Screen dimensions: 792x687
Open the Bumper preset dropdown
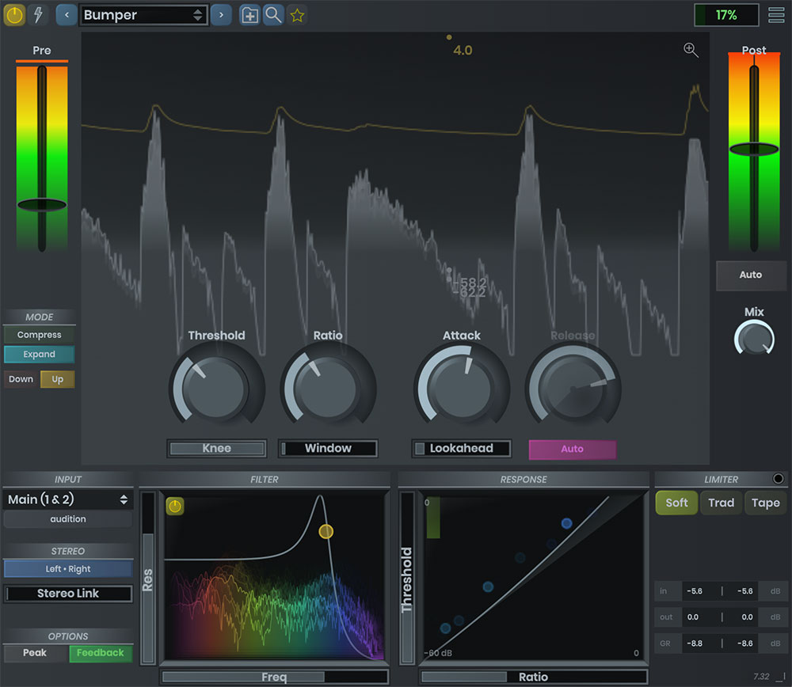click(143, 15)
